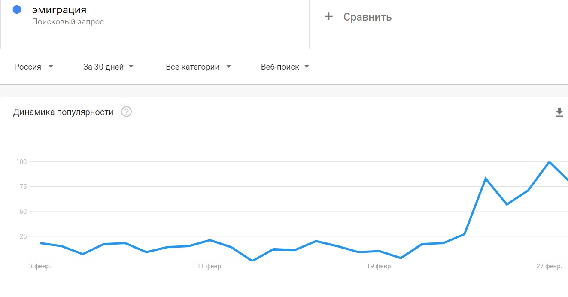Screen dimensions: 568x297
Task: Click the chart line's lowest point at zero
Action: (x=252, y=261)
